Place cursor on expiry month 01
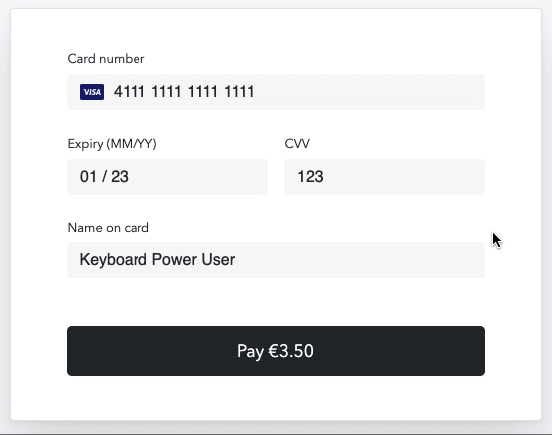The height and width of the screenshot is (435, 552). (x=88, y=177)
